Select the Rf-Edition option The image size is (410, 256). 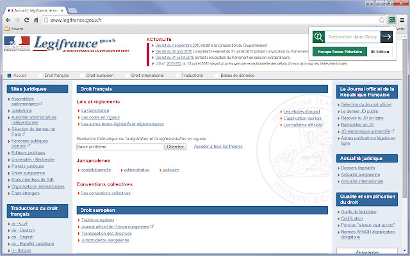(380, 52)
